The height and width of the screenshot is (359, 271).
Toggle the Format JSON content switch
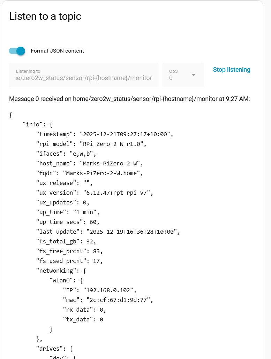[17, 51]
